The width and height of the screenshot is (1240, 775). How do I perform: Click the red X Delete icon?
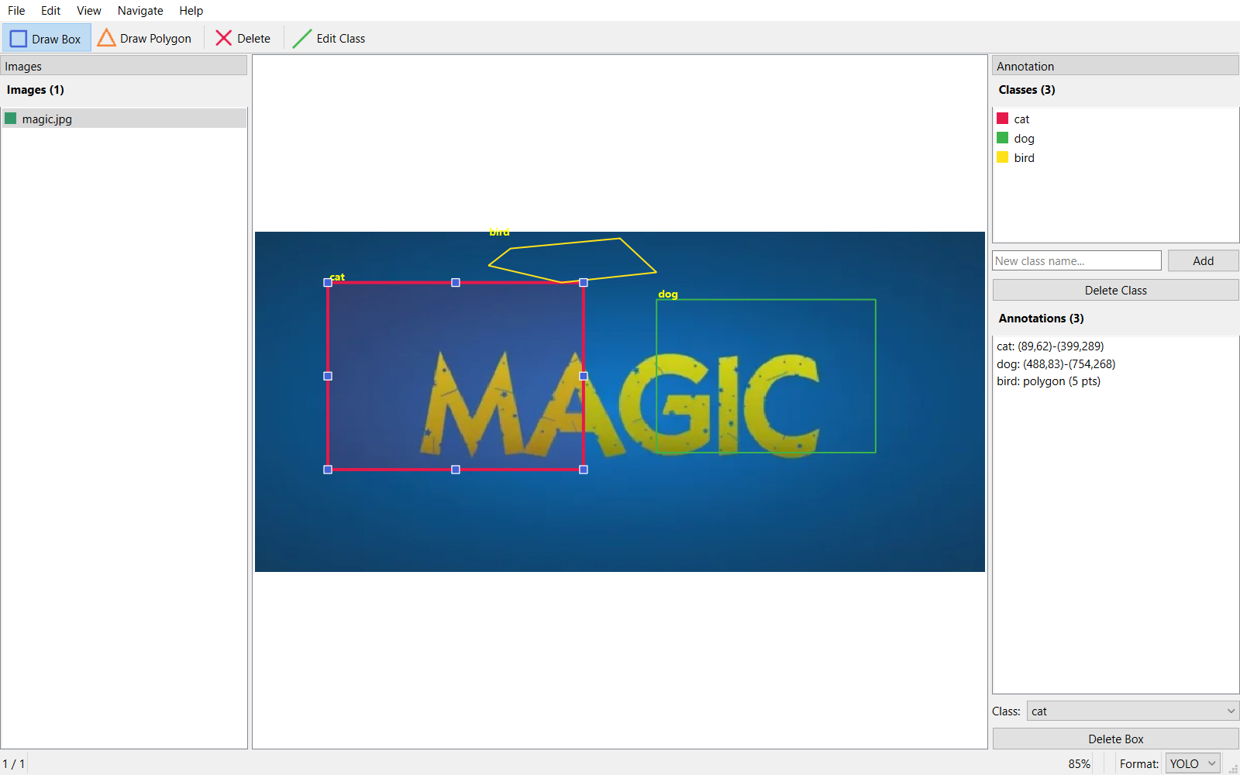pos(224,39)
